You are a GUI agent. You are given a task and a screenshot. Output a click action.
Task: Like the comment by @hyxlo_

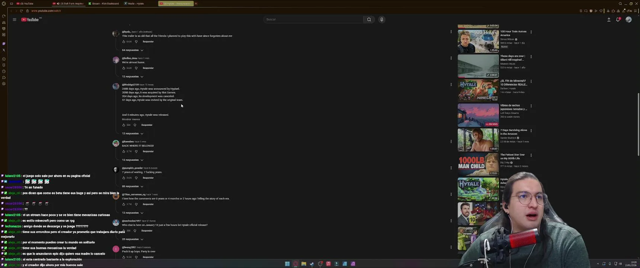124,42
